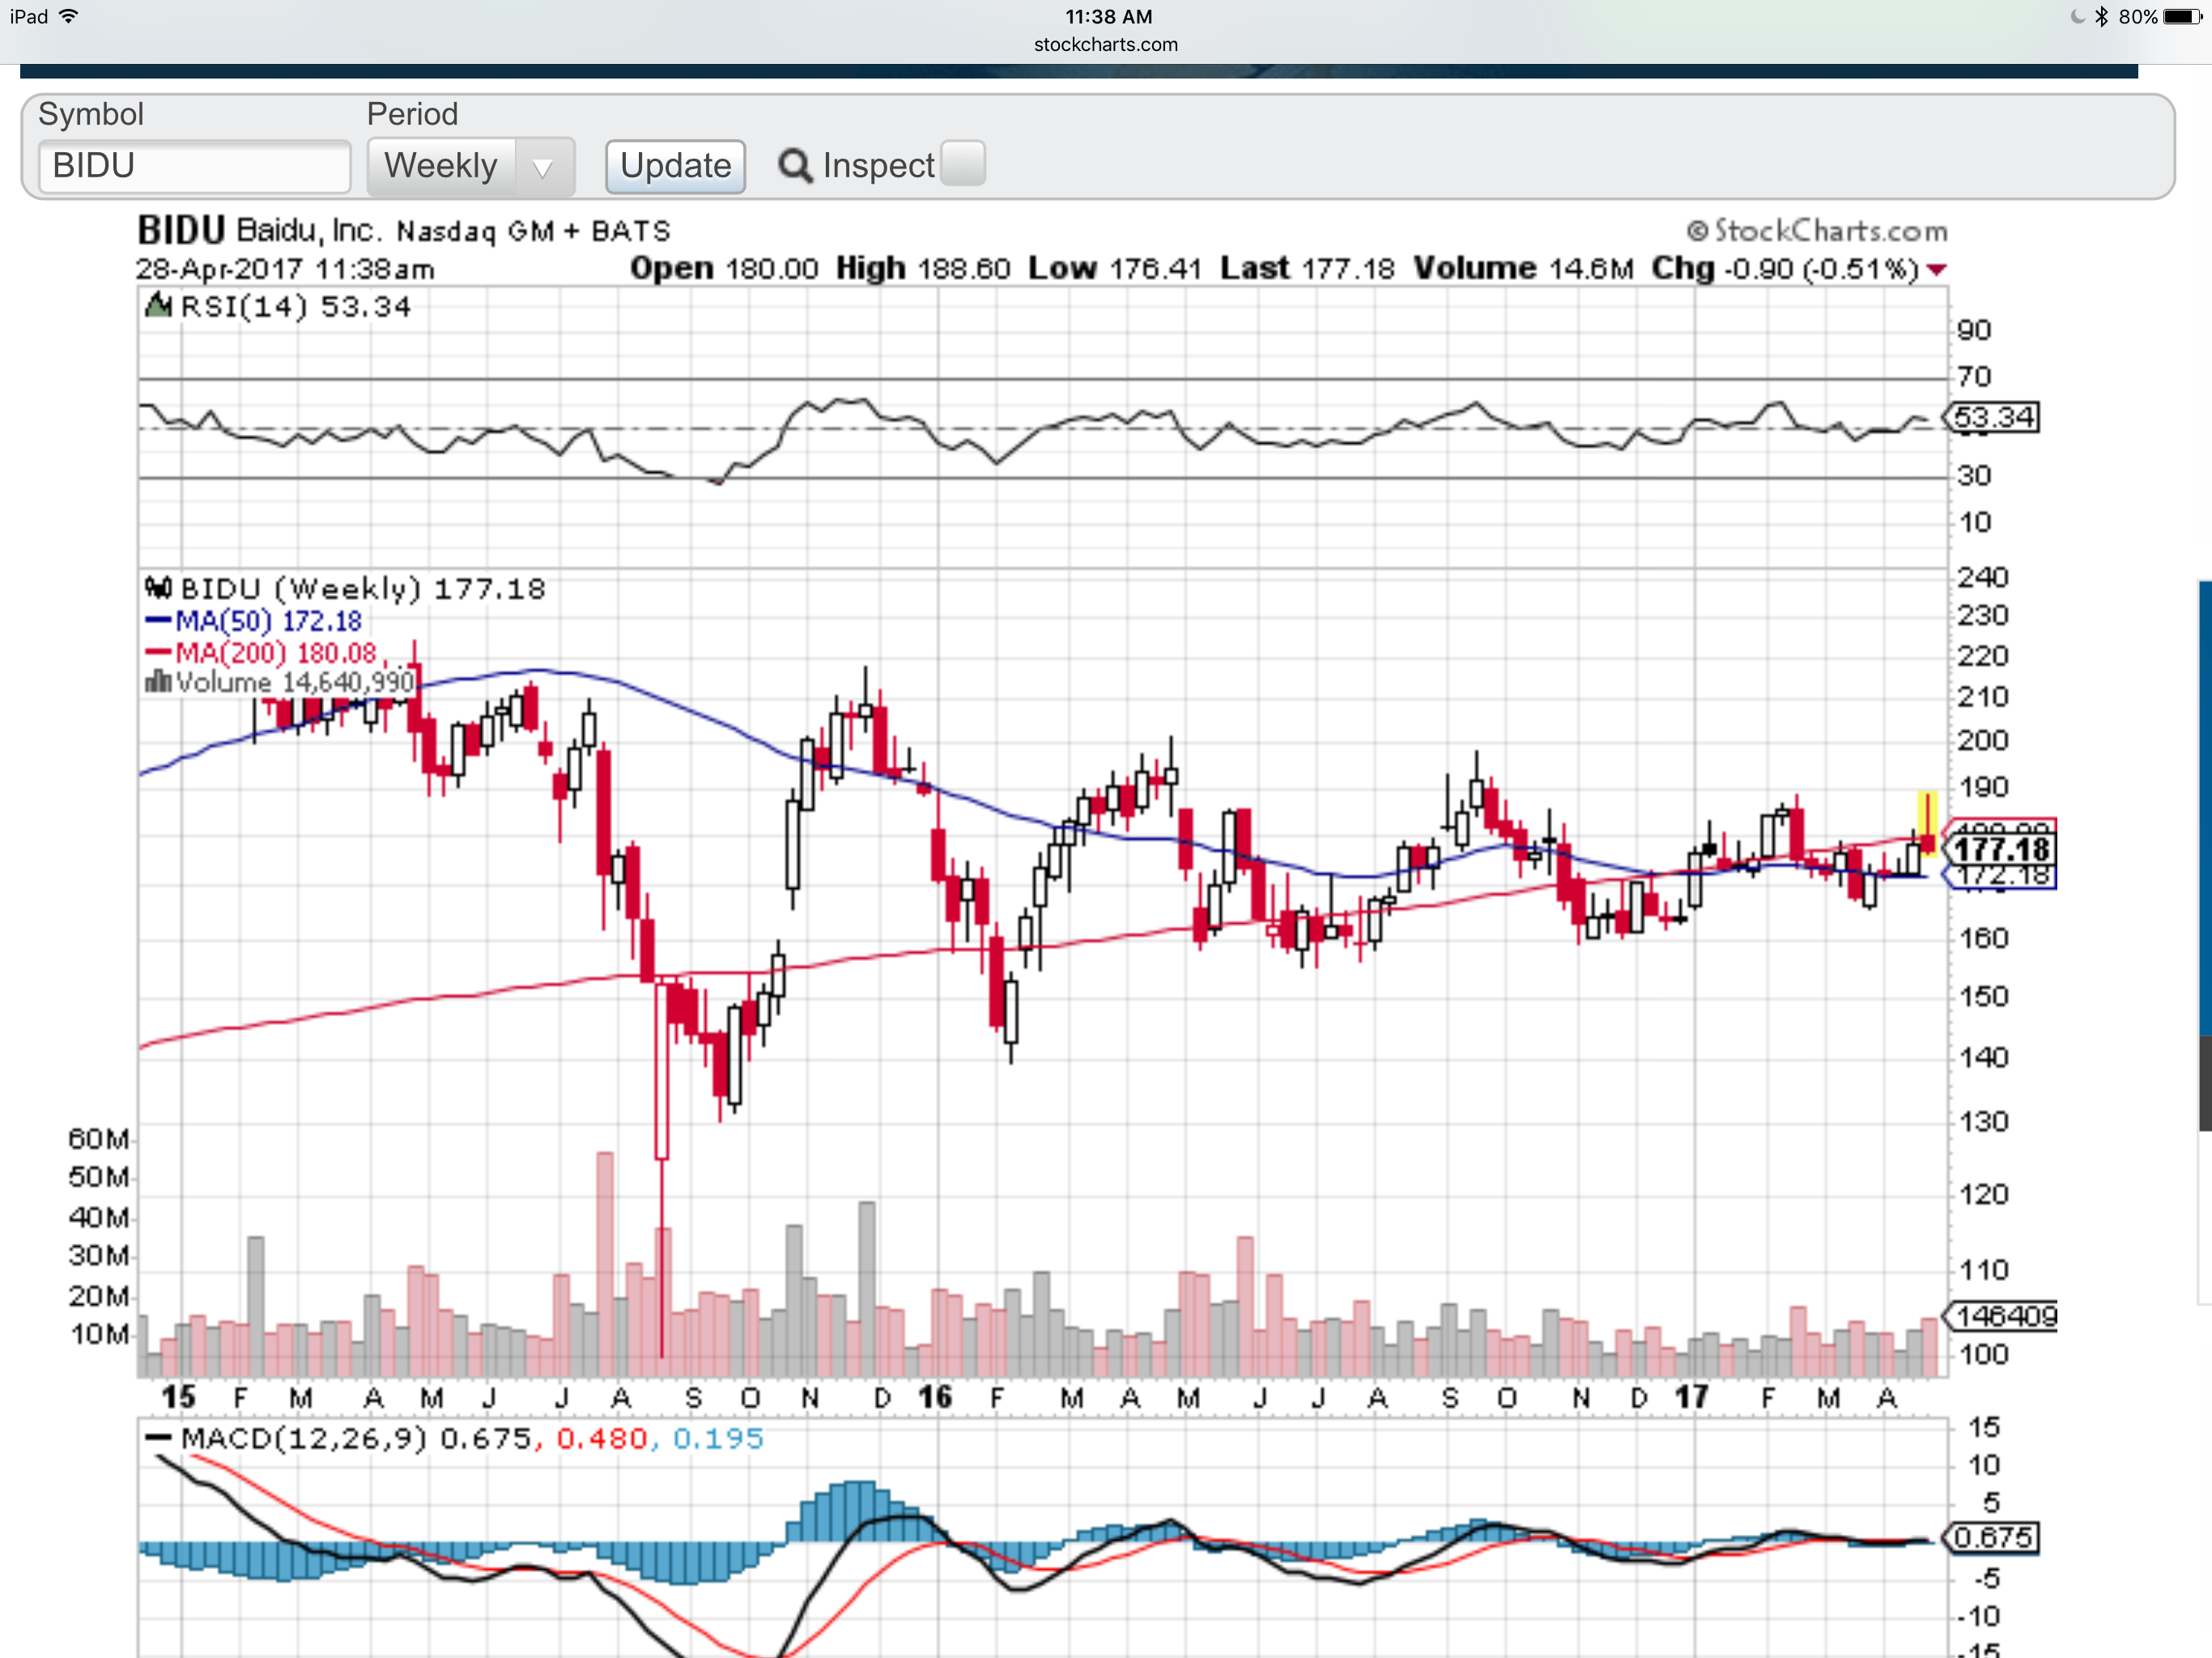Click the MA(200) 180.08 legend
This screenshot has width=2212, height=1658.
click(x=261, y=653)
